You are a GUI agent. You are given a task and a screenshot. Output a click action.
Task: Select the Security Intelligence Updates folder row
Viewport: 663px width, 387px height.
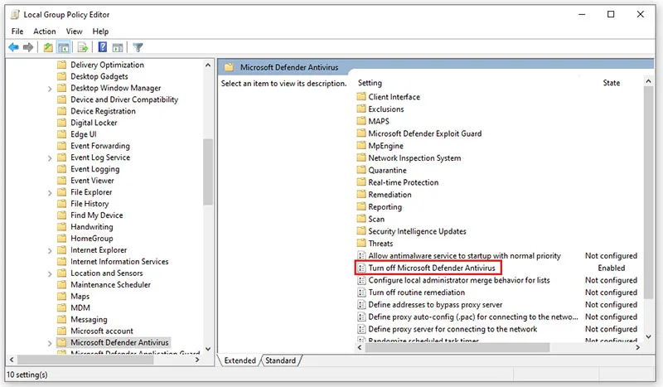(x=417, y=231)
